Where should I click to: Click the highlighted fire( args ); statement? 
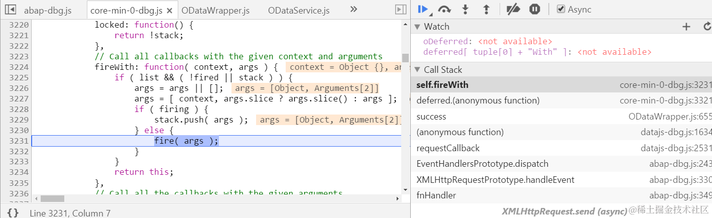186,141
